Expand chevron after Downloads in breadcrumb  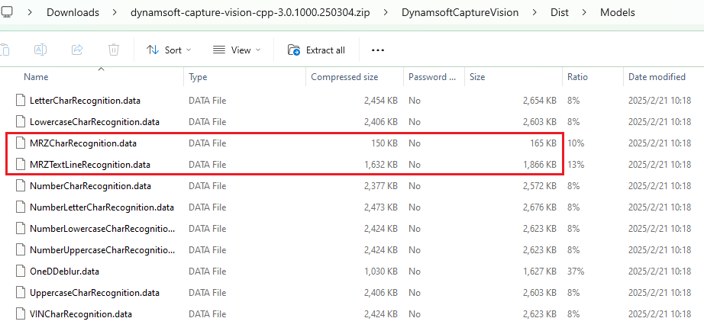coord(115,12)
